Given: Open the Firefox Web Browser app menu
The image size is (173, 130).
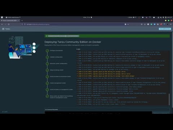Looking at the screenshot, I should [13, 17].
